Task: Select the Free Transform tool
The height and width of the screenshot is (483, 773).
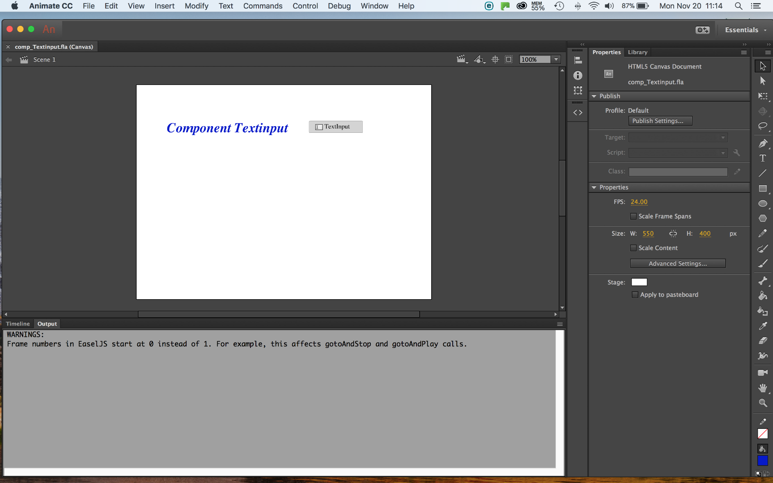Action: tap(763, 96)
